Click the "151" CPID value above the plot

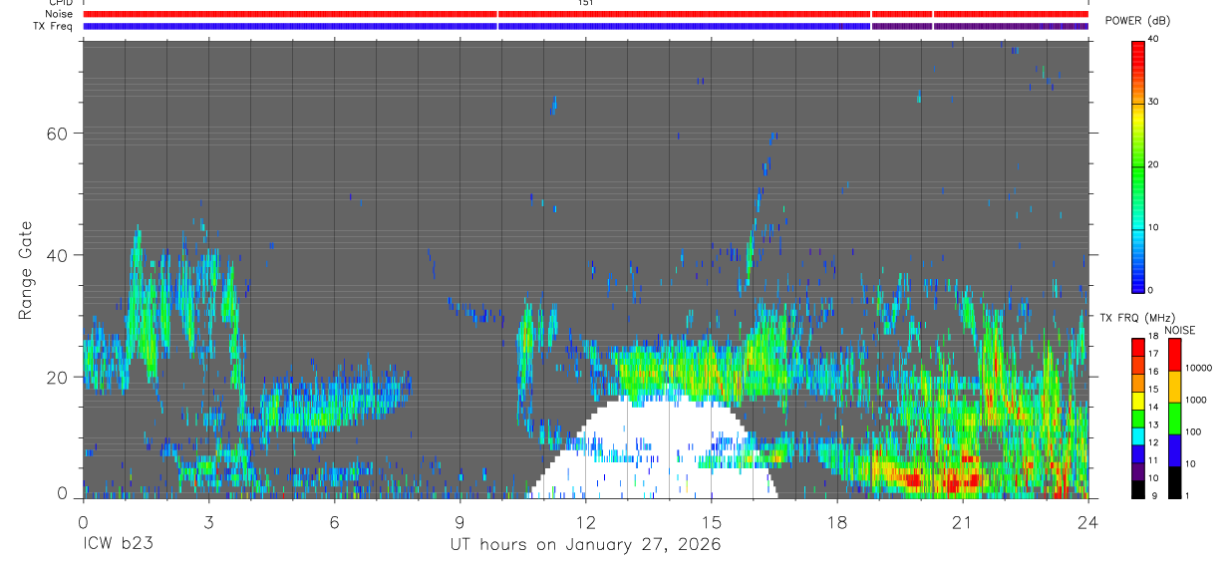[x=586, y=3]
